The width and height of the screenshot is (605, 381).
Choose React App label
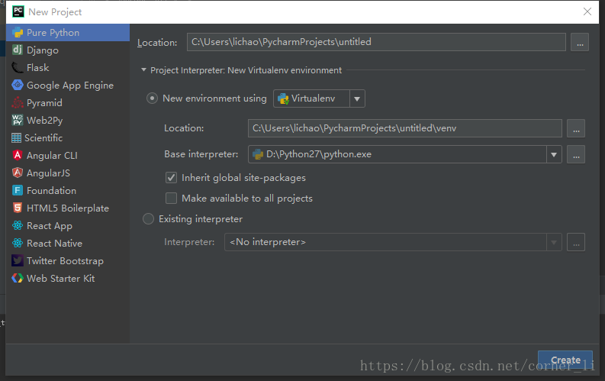click(50, 226)
